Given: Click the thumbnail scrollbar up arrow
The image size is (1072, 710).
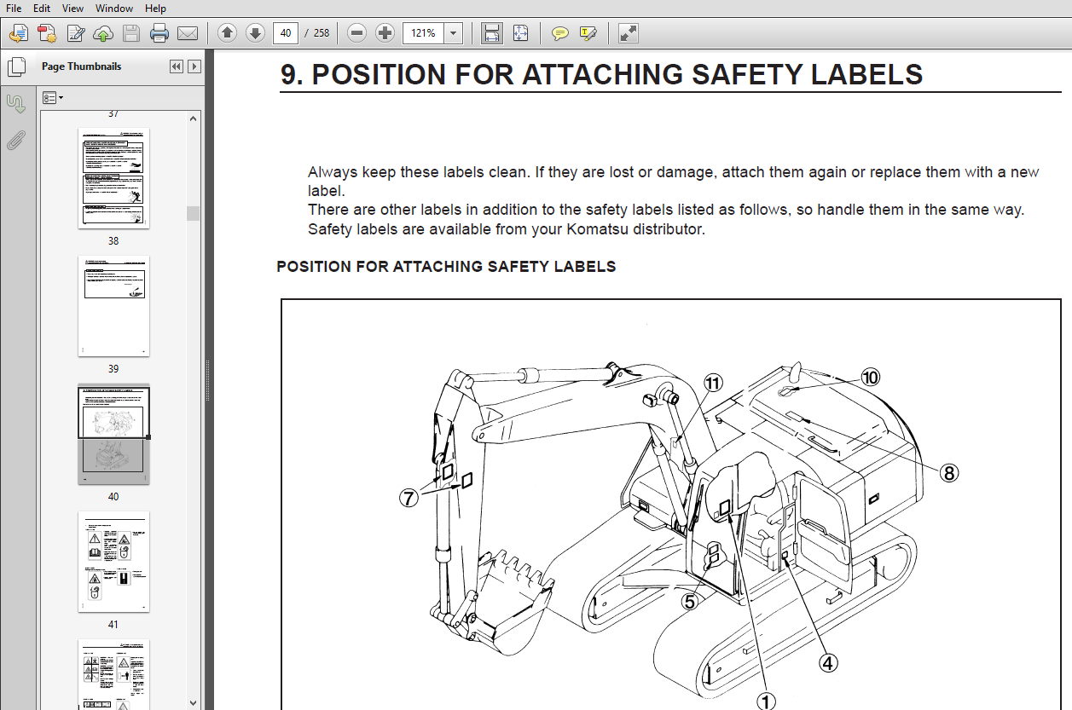Looking at the screenshot, I should (194, 117).
